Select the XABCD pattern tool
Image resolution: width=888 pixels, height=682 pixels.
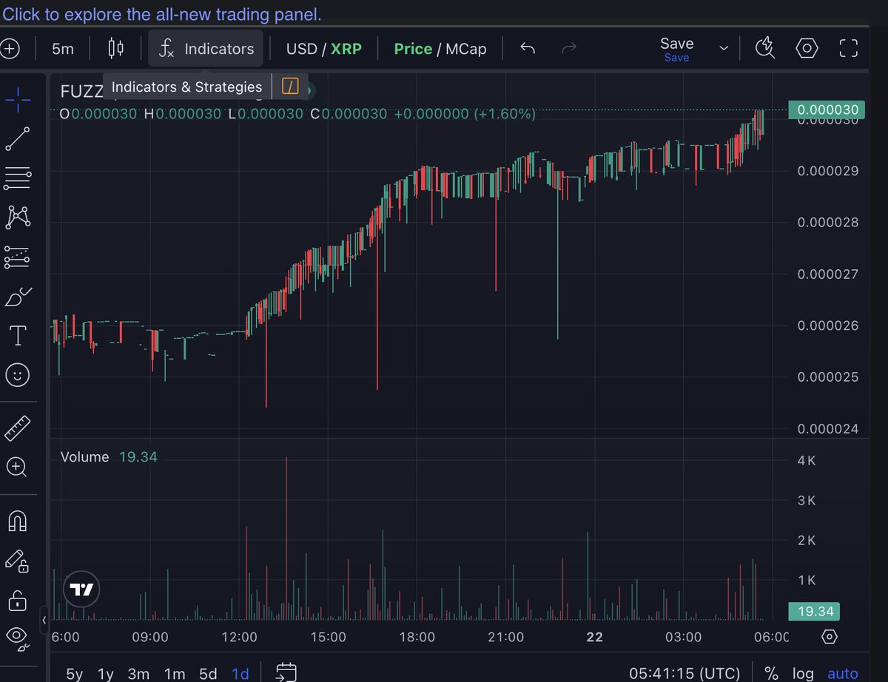click(17, 217)
